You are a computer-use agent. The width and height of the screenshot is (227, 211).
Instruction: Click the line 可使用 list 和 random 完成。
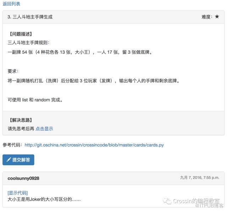(35, 100)
